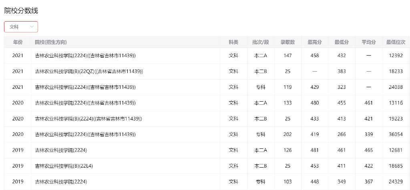Click the 批次/段 column header

point(260,42)
